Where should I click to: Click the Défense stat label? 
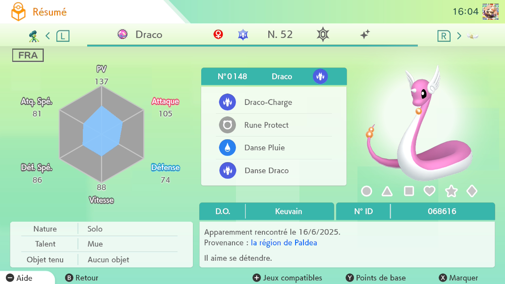[x=165, y=168]
